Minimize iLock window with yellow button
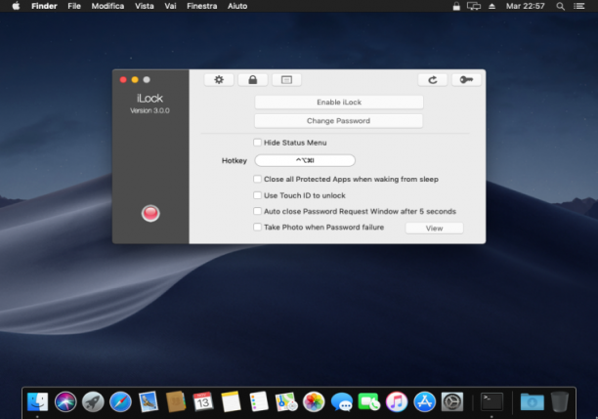The width and height of the screenshot is (598, 419). point(135,80)
